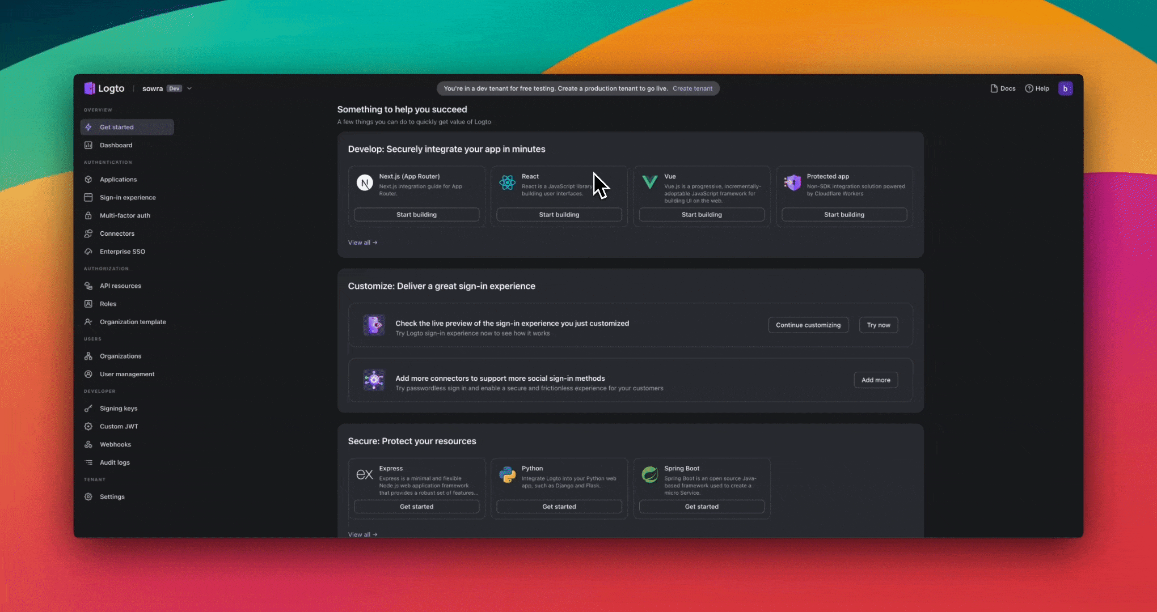Click the Vue logo icon
The width and height of the screenshot is (1157, 612).
(649, 182)
